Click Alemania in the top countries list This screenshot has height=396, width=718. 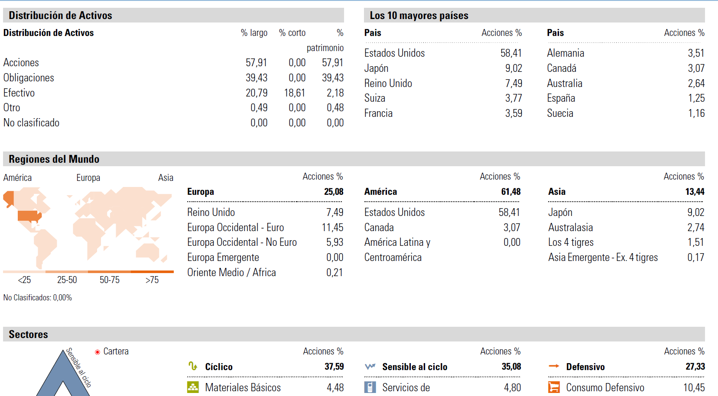click(x=565, y=53)
